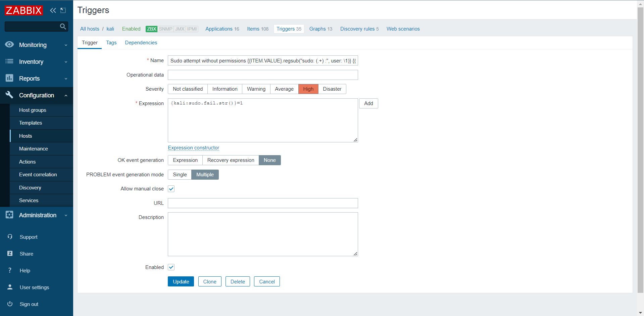
Task: Switch to the Dependencies tab
Action: tap(141, 43)
